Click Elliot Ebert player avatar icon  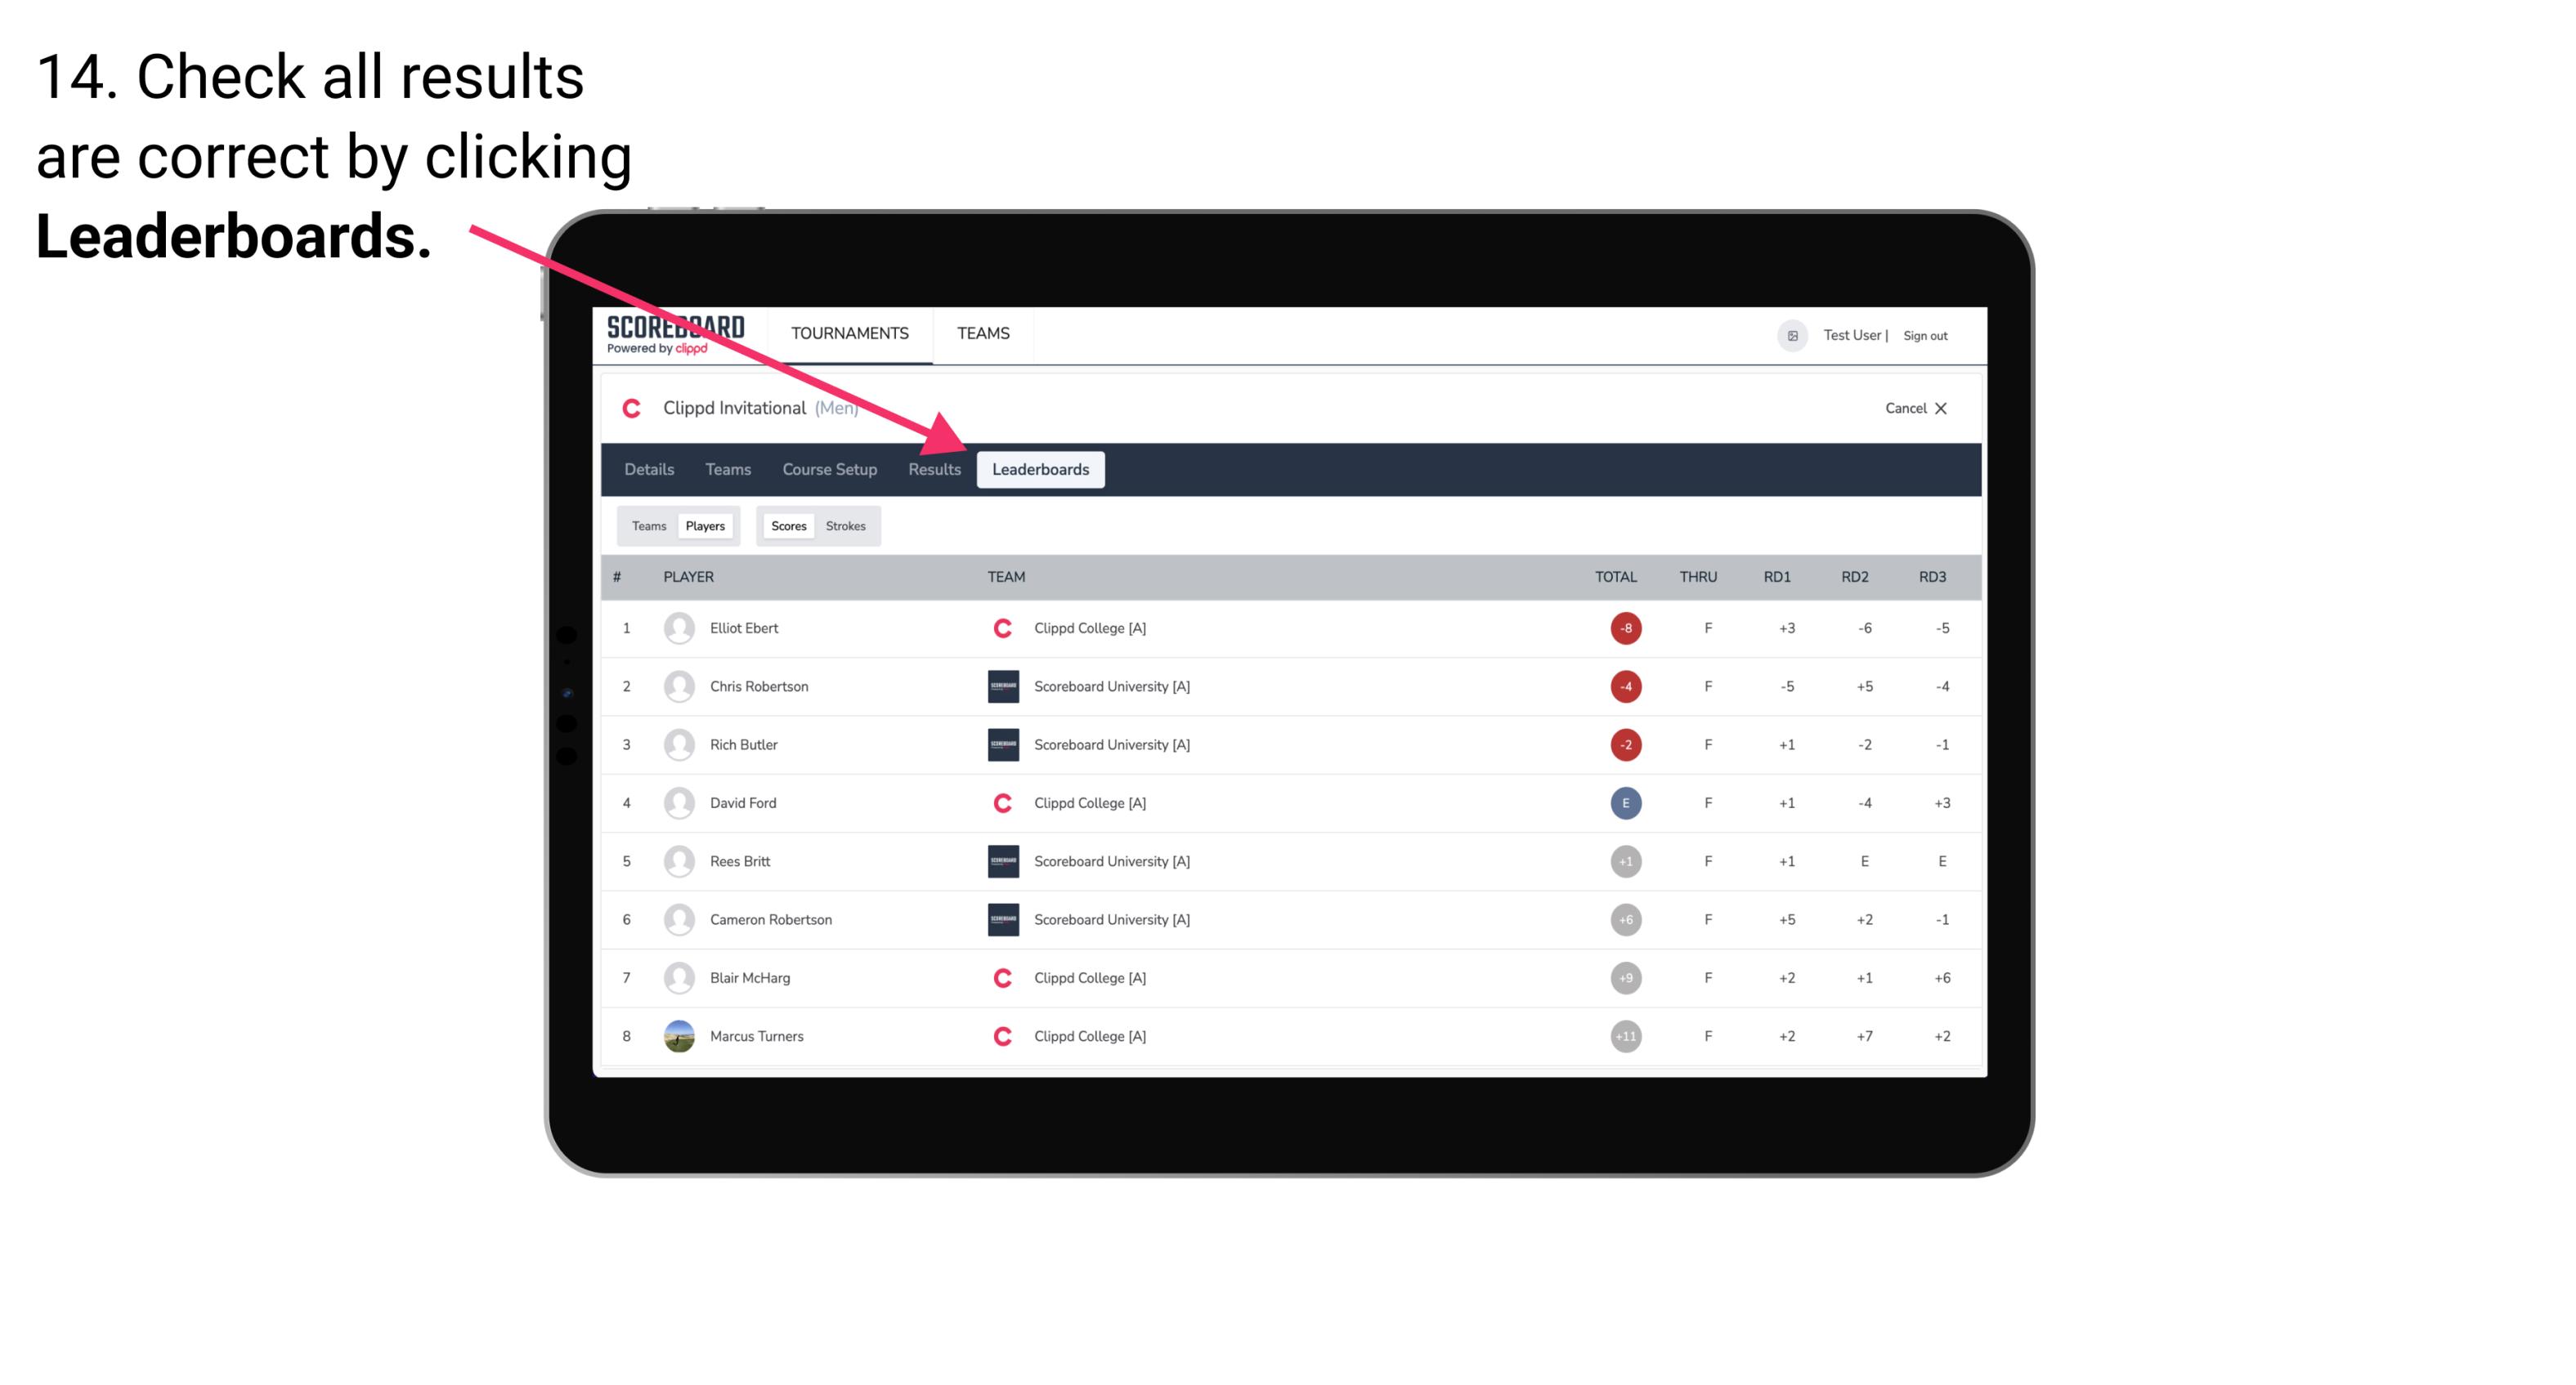pyautogui.click(x=675, y=628)
